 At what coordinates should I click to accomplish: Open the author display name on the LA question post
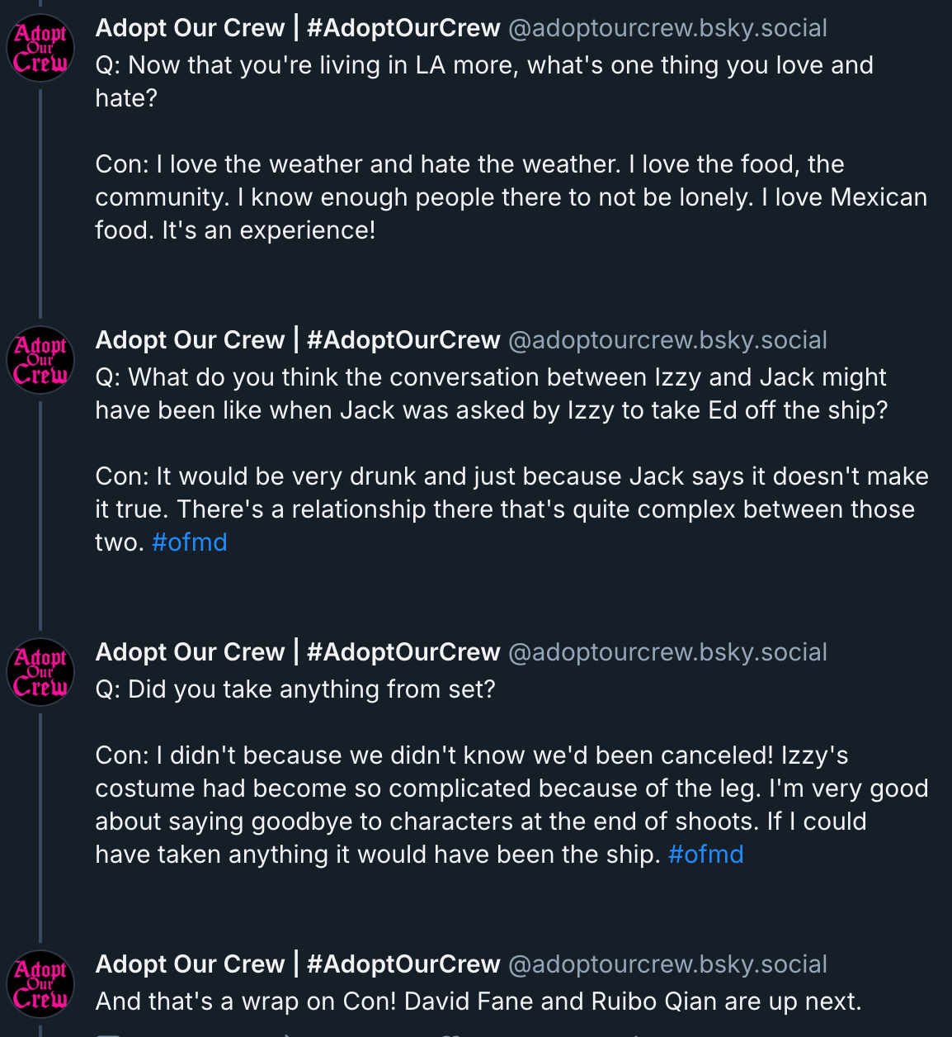click(x=297, y=28)
